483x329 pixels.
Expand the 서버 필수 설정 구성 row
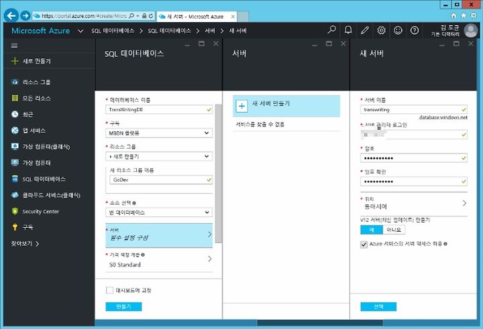159,235
